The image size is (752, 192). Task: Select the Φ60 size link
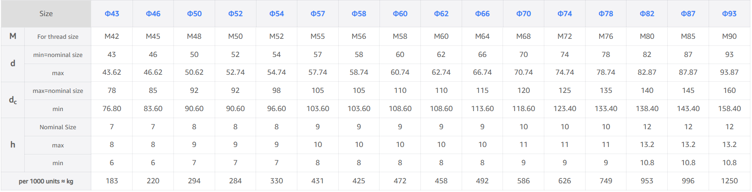click(x=400, y=14)
